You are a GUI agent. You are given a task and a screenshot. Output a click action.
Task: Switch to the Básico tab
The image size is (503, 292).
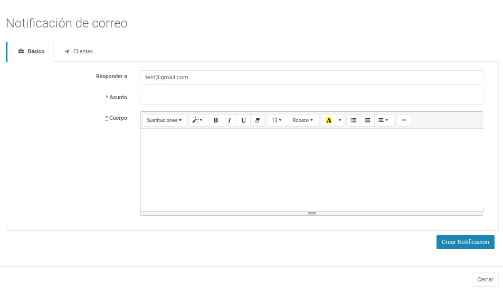click(x=31, y=51)
